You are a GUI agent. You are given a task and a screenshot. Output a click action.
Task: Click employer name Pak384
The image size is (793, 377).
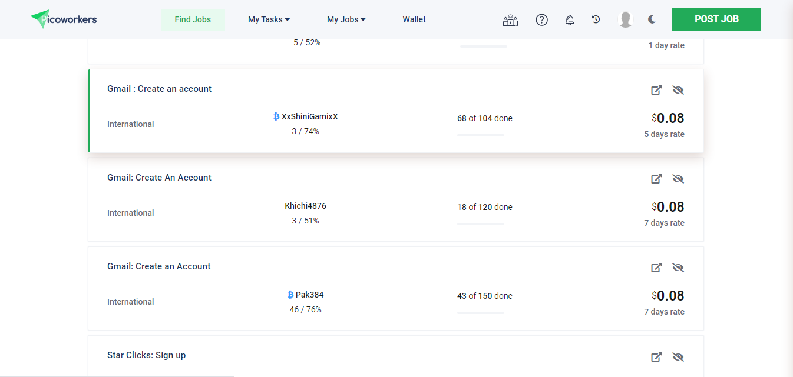point(310,295)
